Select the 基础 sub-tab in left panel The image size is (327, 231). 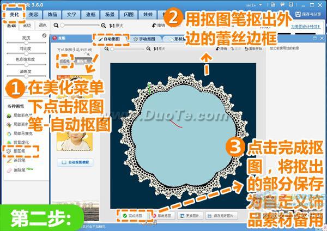pos(11,26)
